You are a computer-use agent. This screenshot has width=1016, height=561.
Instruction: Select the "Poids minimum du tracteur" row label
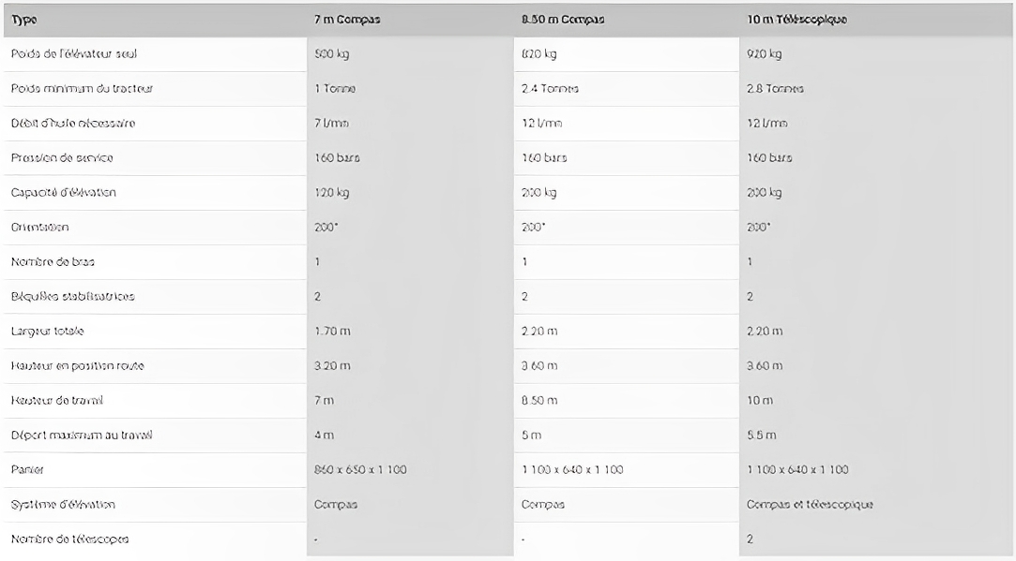click(82, 89)
